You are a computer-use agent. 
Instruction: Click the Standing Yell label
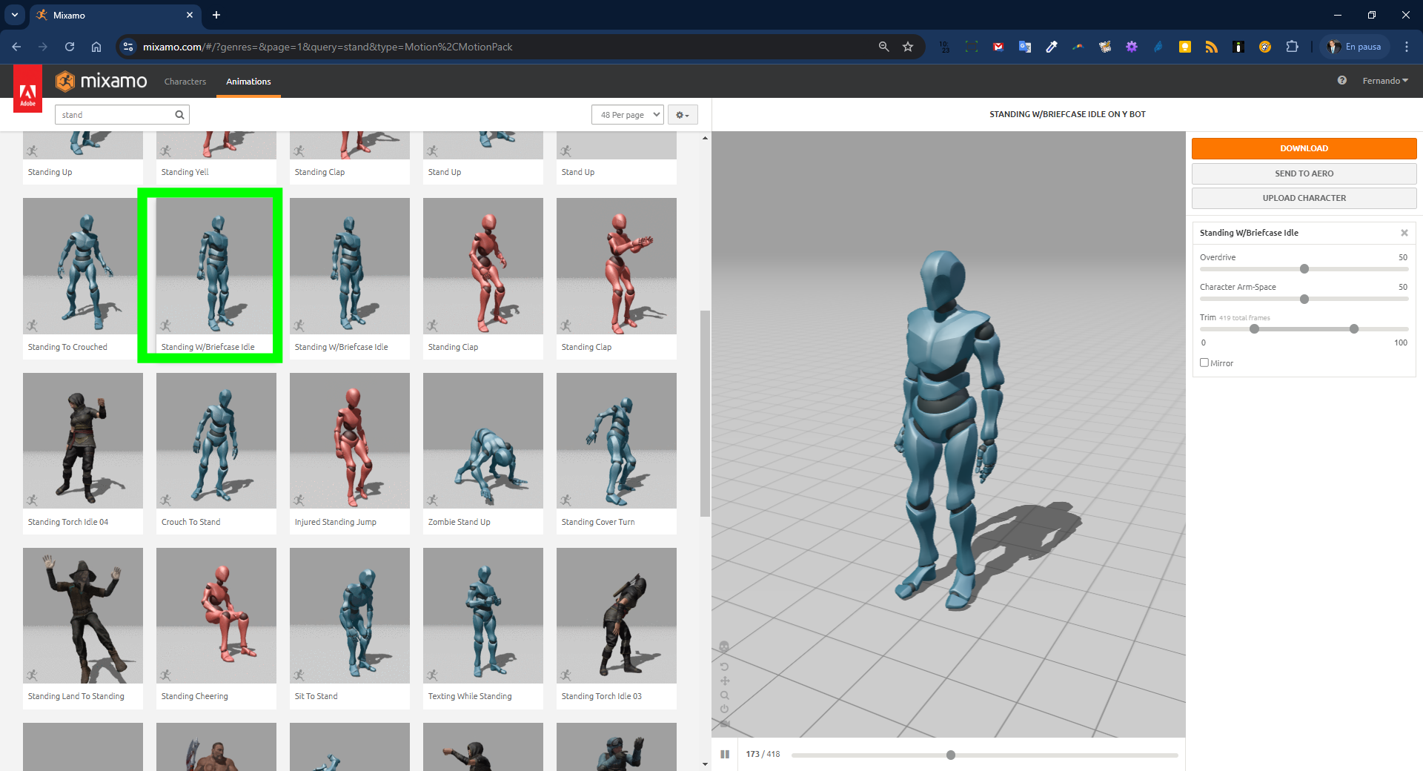pyautogui.click(x=185, y=172)
